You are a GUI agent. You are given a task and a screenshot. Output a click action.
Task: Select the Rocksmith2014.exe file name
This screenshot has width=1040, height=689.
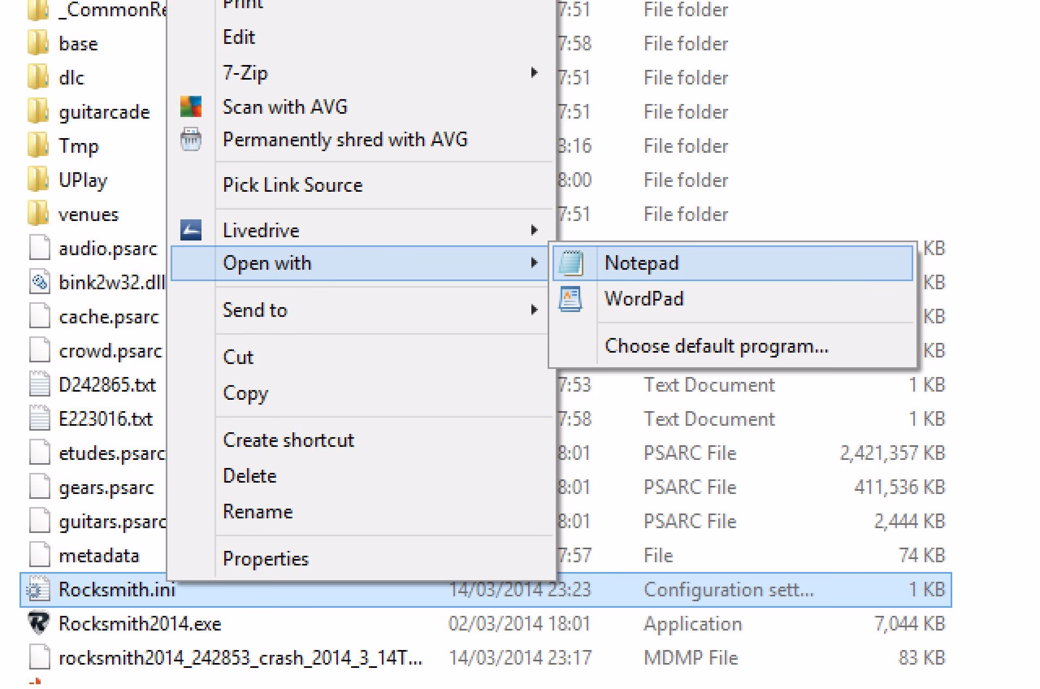[x=140, y=624]
